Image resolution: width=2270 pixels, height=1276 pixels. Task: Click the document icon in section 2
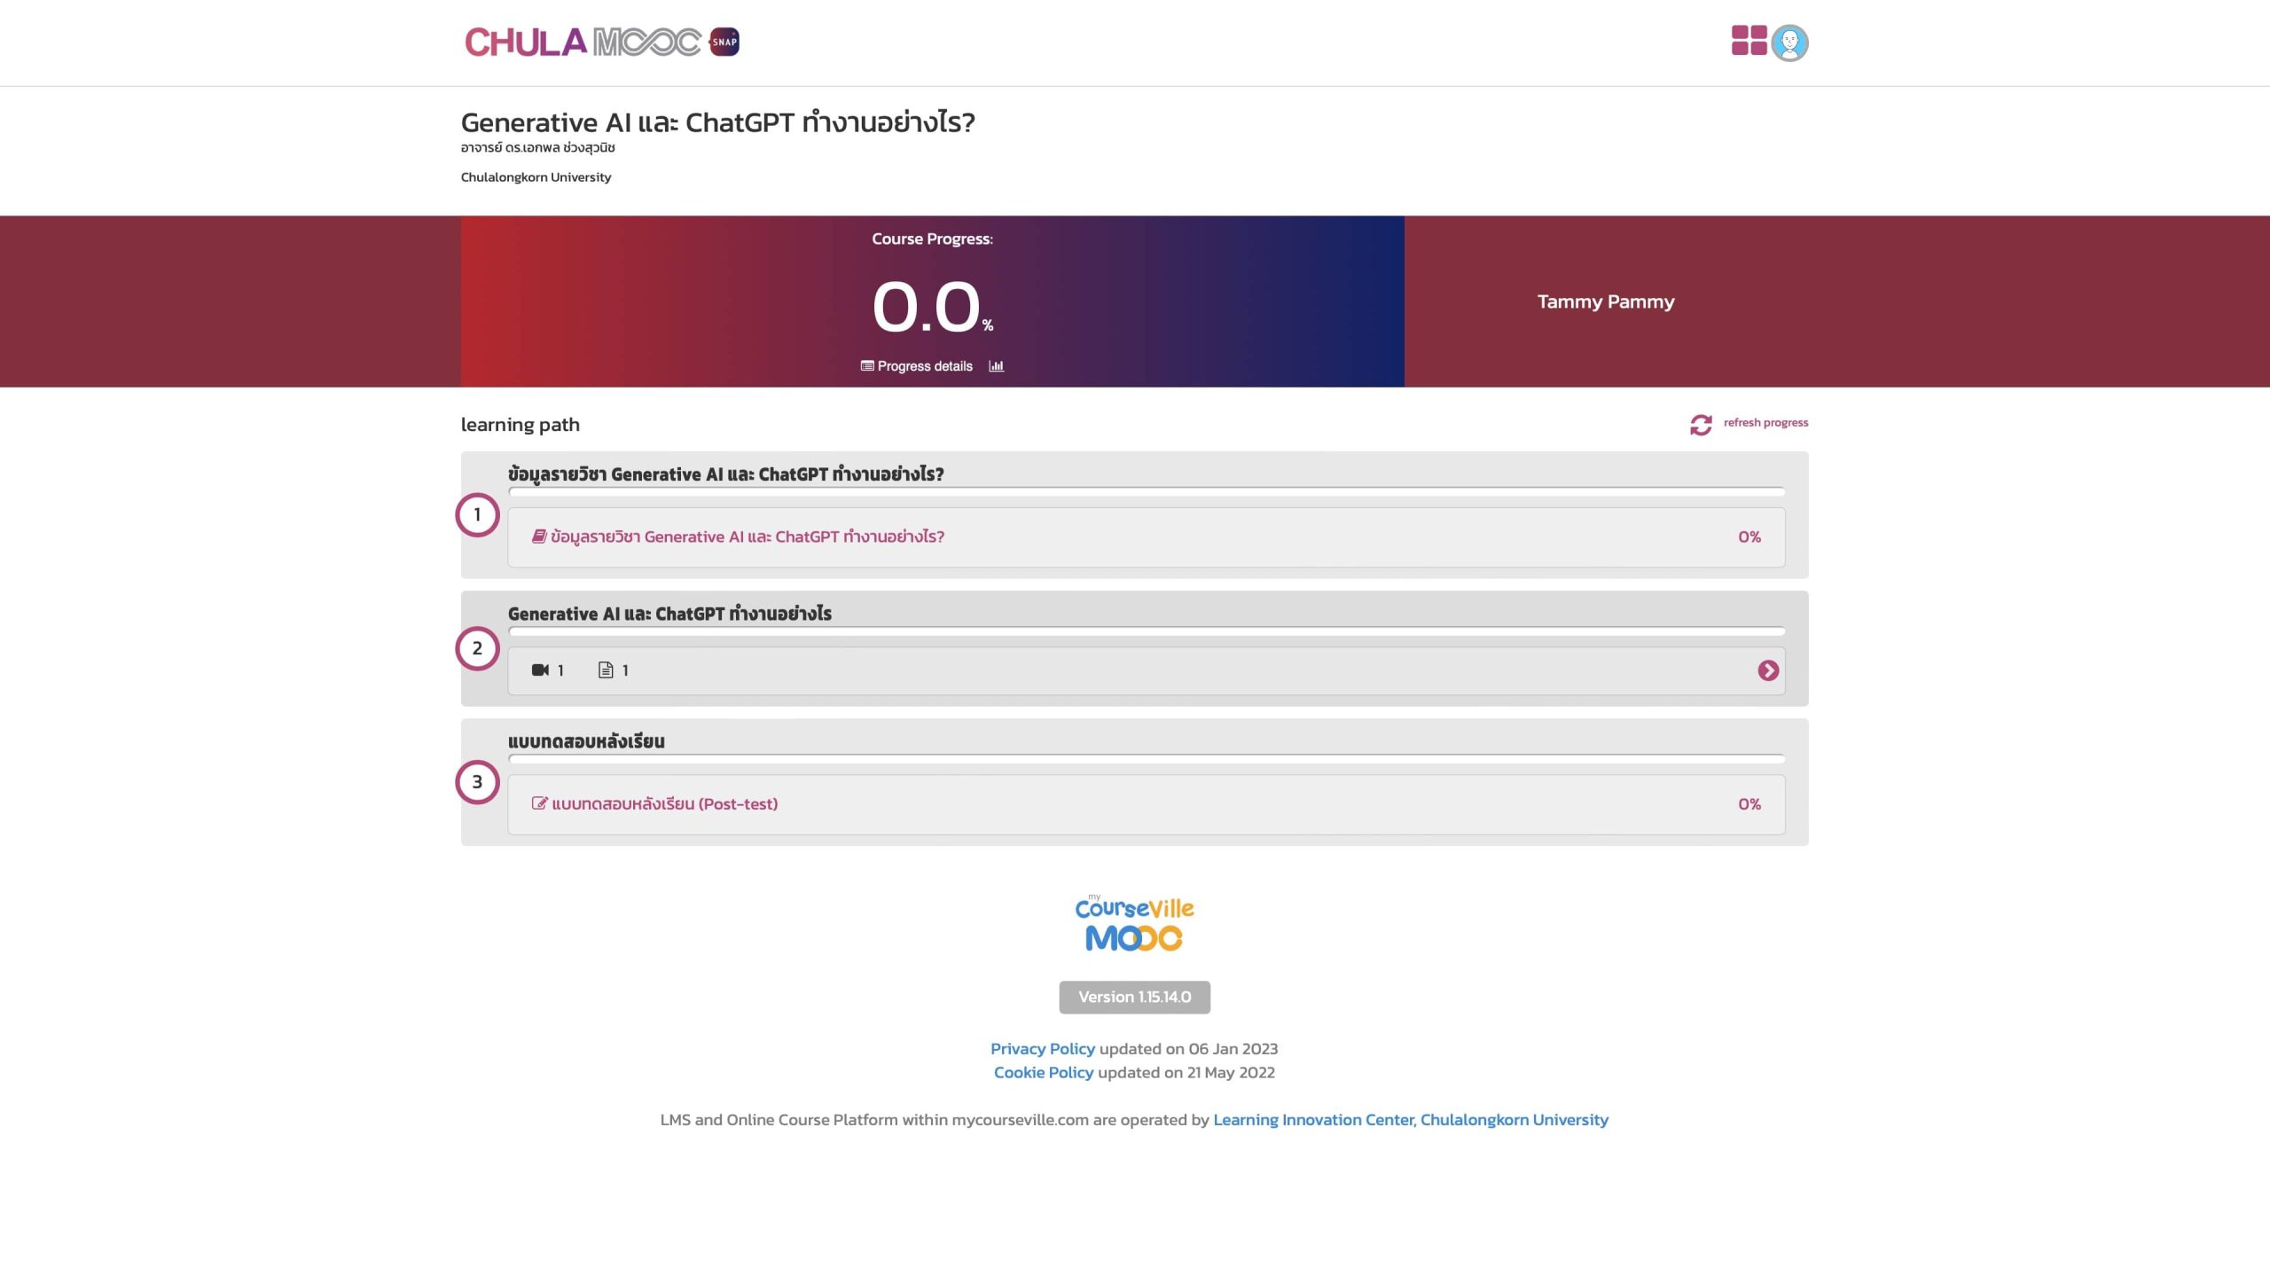[606, 670]
